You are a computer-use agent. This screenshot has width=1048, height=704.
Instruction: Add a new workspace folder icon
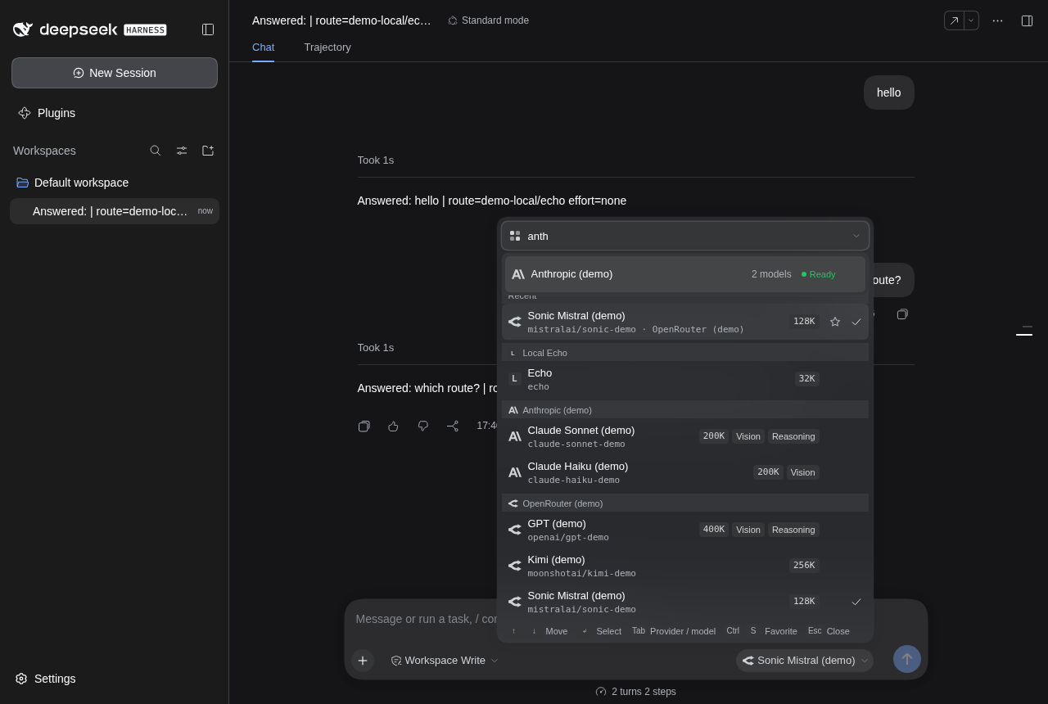(x=208, y=151)
